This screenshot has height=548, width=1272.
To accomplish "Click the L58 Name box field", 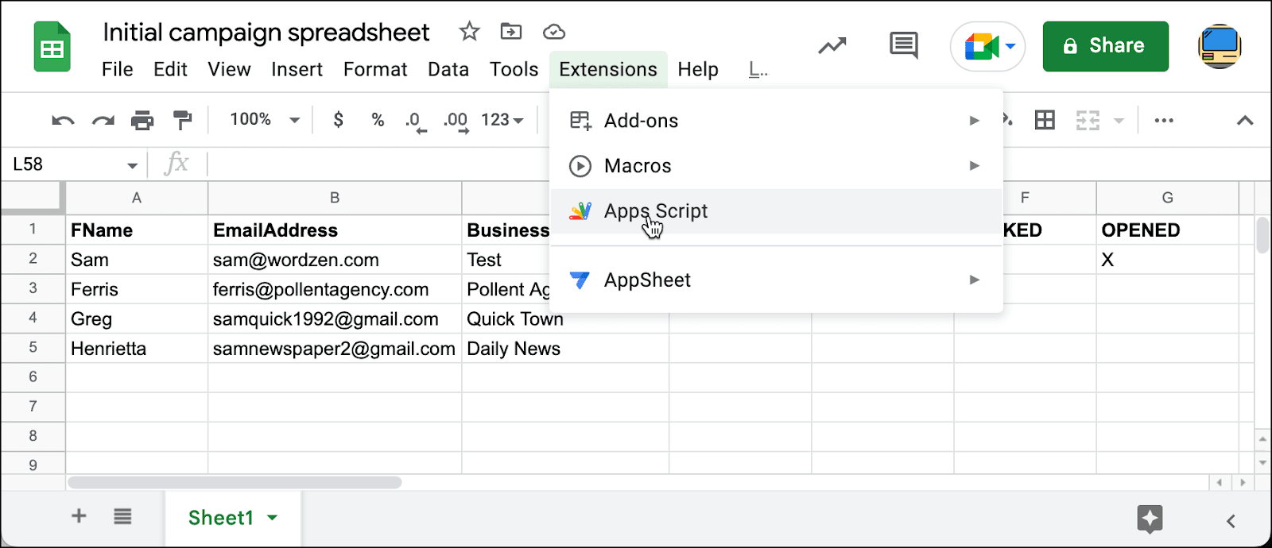I will click(x=74, y=164).
